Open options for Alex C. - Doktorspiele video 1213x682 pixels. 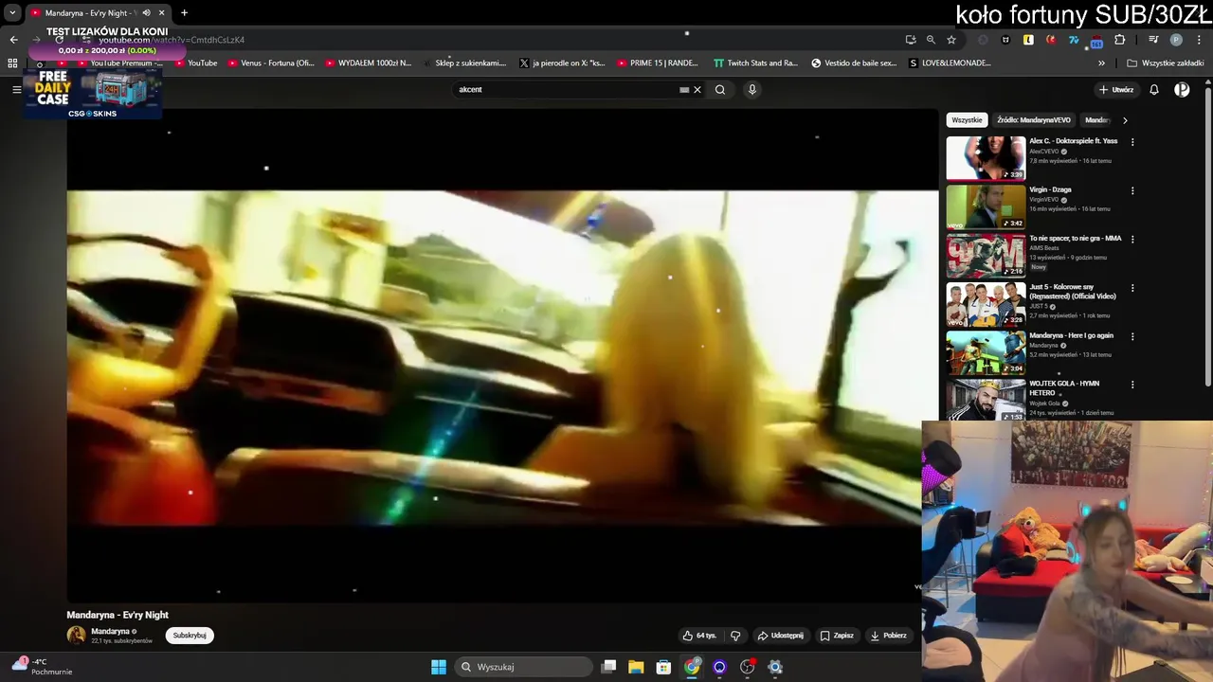[x=1132, y=142]
